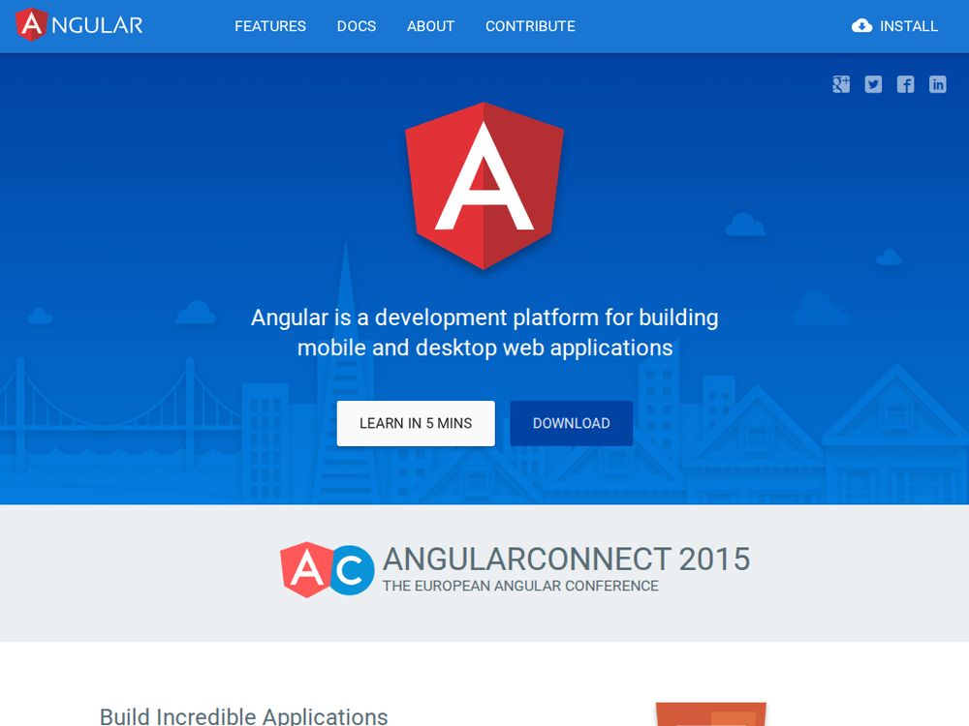Image resolution: width=969 pixels, height=726 pixels.
Task: Click the Learn in 5 Mins button
Action: tap(416, 424)
